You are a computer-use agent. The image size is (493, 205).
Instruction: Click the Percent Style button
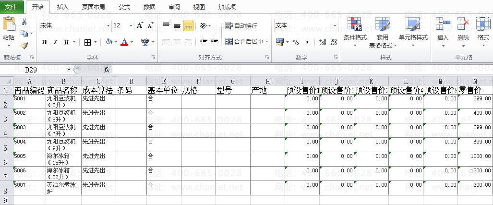click(x=296, y=42)
